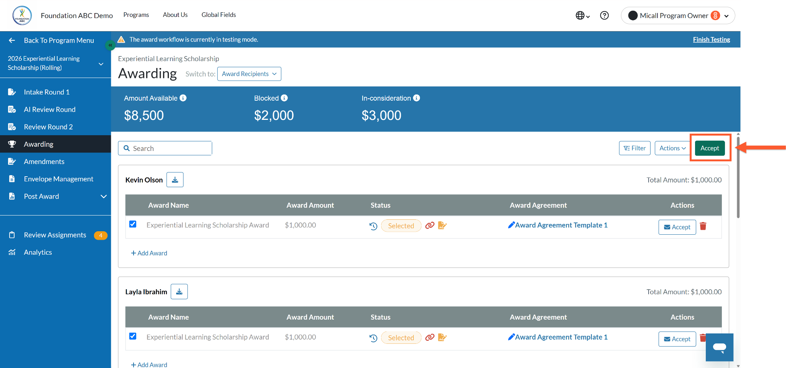786x368 pixels.
Task: Open the Actions dropdown
Action: click(672, 148)
